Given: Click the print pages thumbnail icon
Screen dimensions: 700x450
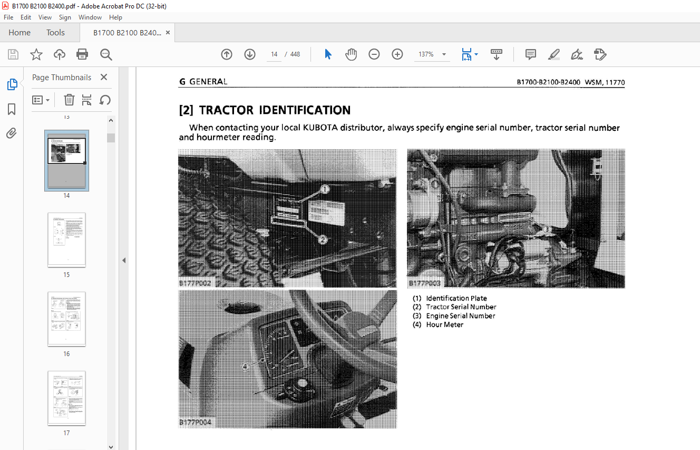Looking at the screenshot, I should [87, 100].
